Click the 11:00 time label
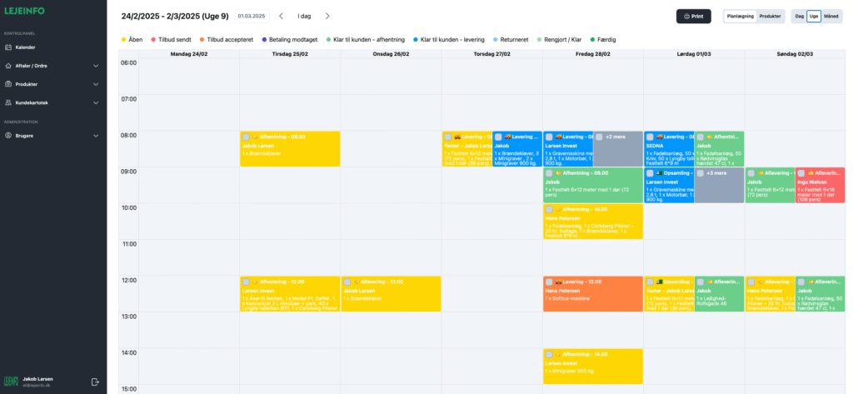853x394 pixels. 129,244
